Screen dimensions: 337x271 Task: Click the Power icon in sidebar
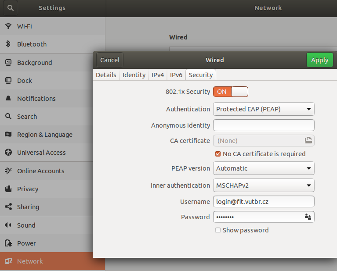(8, 243)
